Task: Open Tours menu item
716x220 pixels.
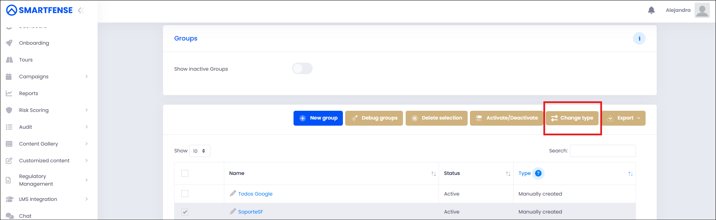Action: point(26,60)
